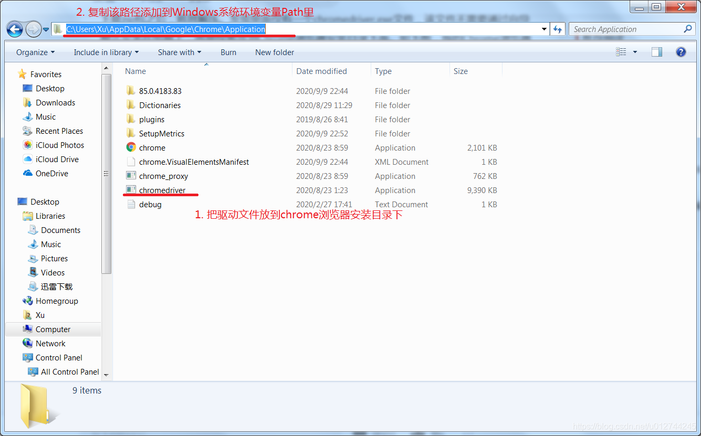Open the recent locations dropdown arrow
Screen dimensions: 701x436
click(46, 29)
